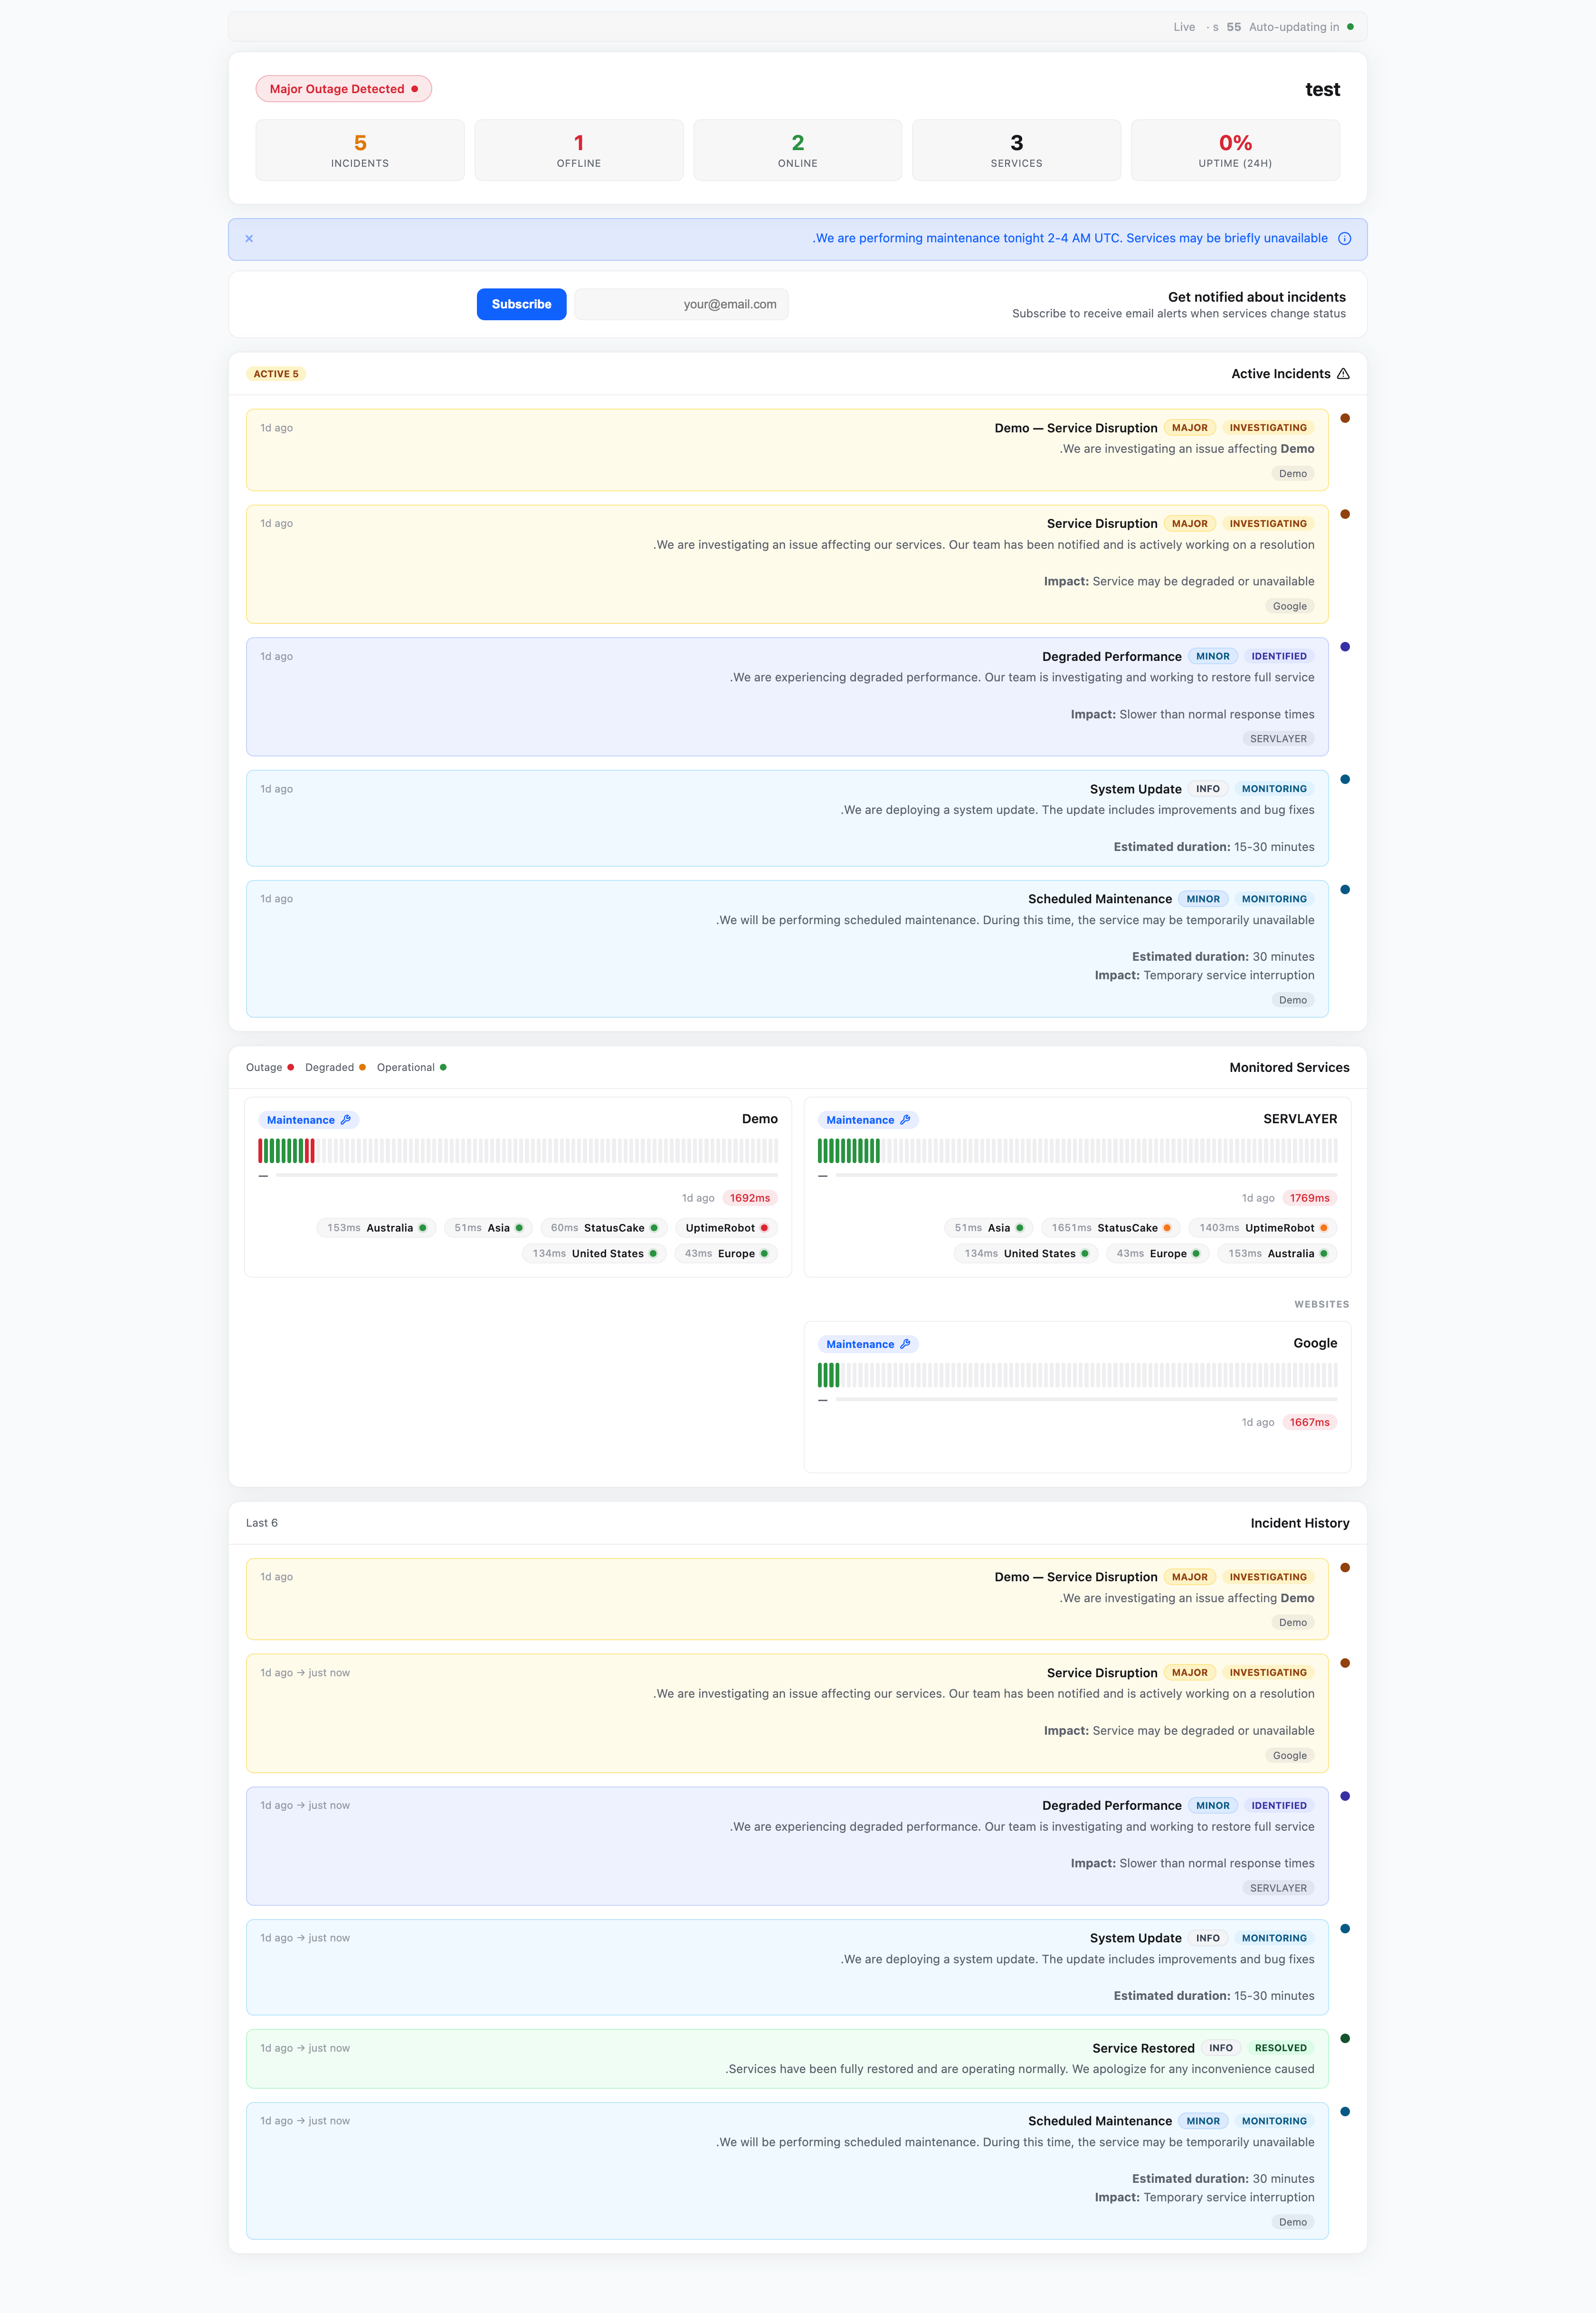Viewport: 1596px width, 2313px height.
Task: Click the Degraded legend item
Action: (x=335, y=1068)
